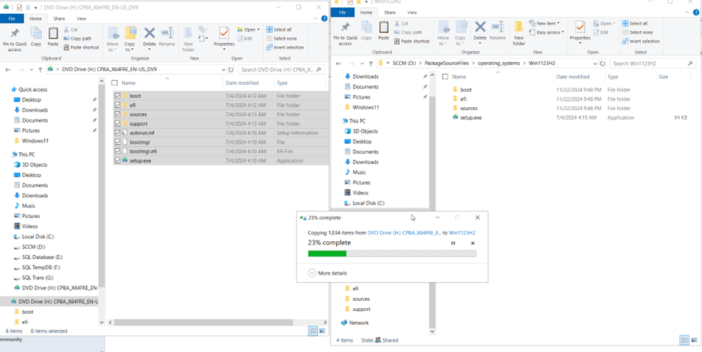The width and height of the screenshot is (702, 352).
Task: Click the Win1123H2 destination link
Action: click(463, 233)
